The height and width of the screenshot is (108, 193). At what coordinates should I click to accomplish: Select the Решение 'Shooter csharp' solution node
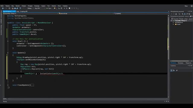(x=182, y=19)
